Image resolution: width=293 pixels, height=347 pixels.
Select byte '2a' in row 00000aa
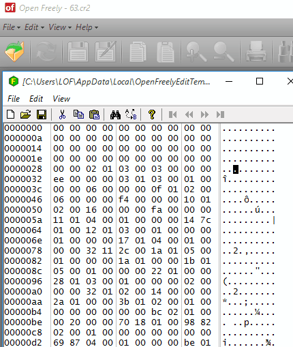(x=59, y=302)
